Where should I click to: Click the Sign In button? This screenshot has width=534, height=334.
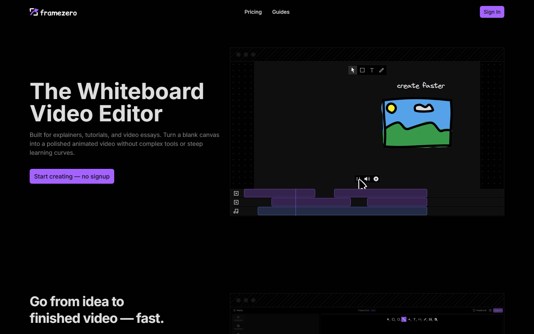click(x=492, y=12)
